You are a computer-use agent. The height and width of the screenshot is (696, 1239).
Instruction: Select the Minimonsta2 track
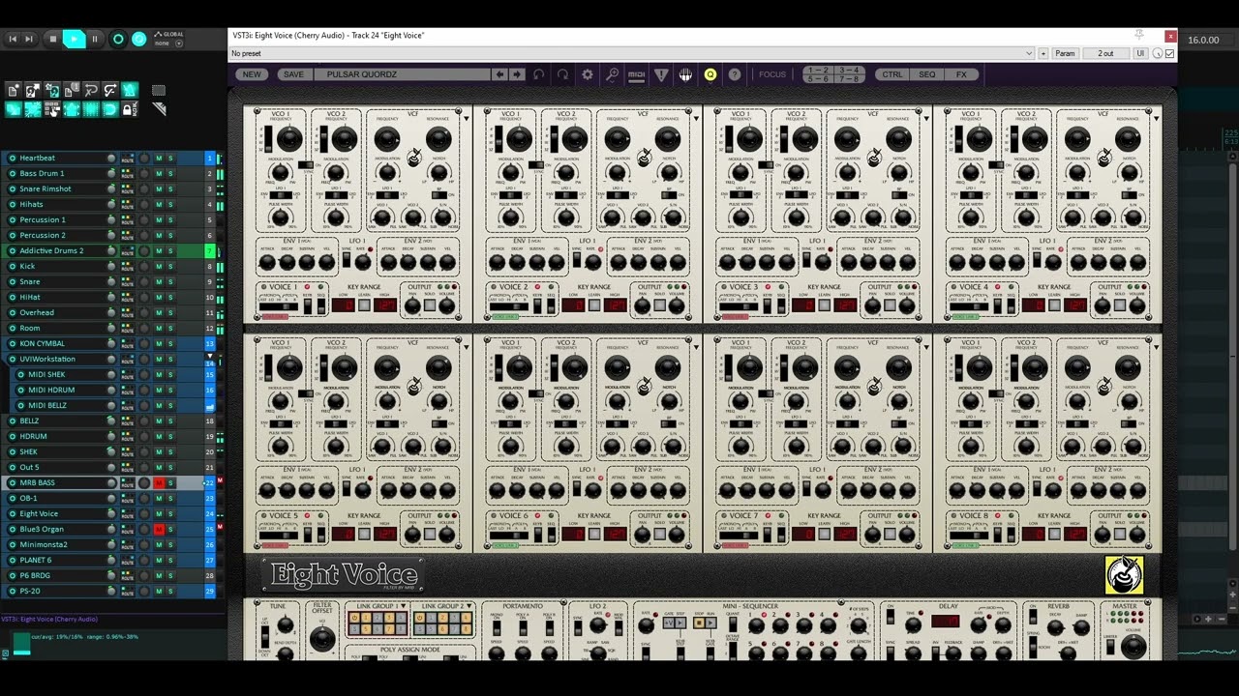pyautogui.click(x=44, y=544)
